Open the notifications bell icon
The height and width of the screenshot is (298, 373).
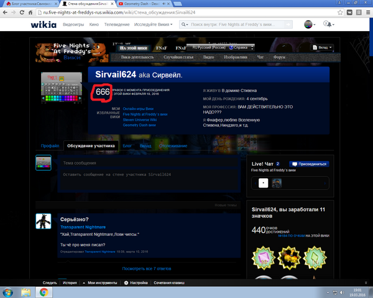328,24
